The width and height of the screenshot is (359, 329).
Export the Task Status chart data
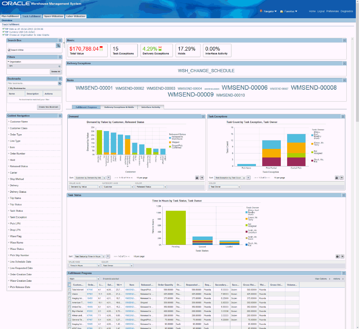tap(342, 256)
